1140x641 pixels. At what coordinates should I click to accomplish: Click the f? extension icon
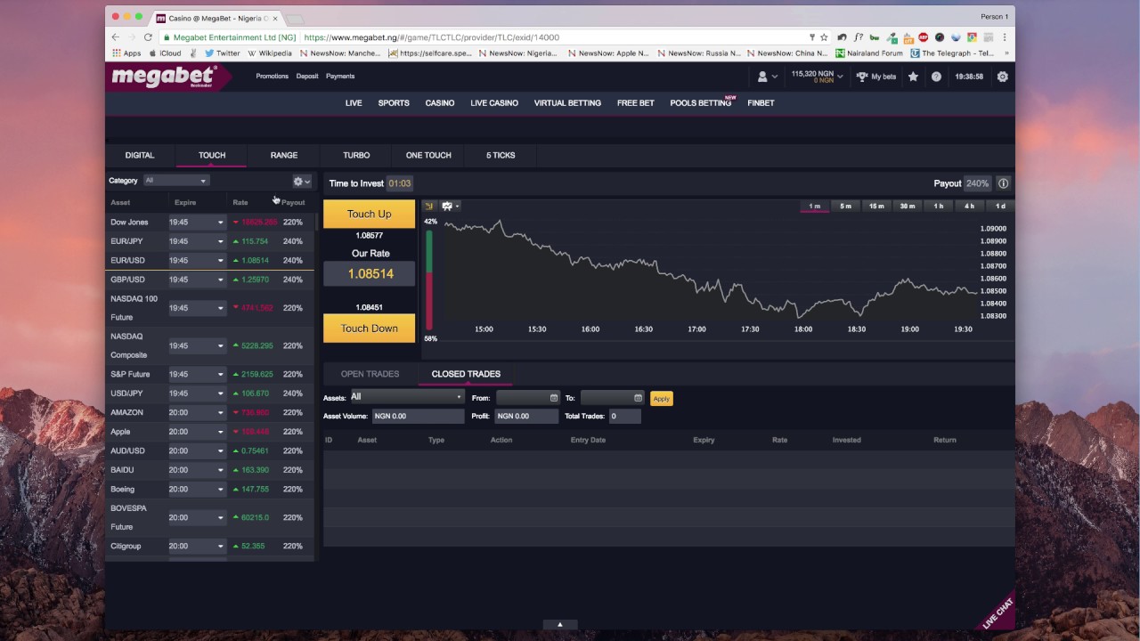click(859, 37)
